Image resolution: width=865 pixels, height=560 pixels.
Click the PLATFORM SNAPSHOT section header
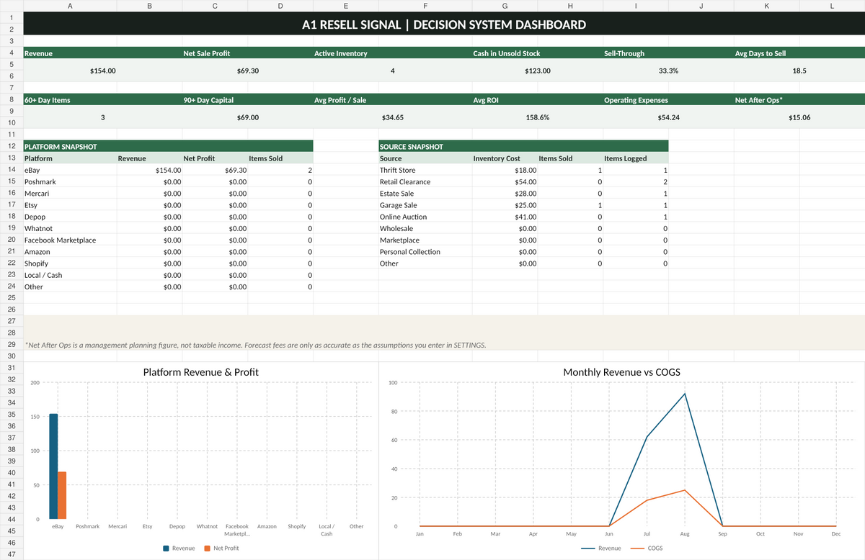(168, 146)
